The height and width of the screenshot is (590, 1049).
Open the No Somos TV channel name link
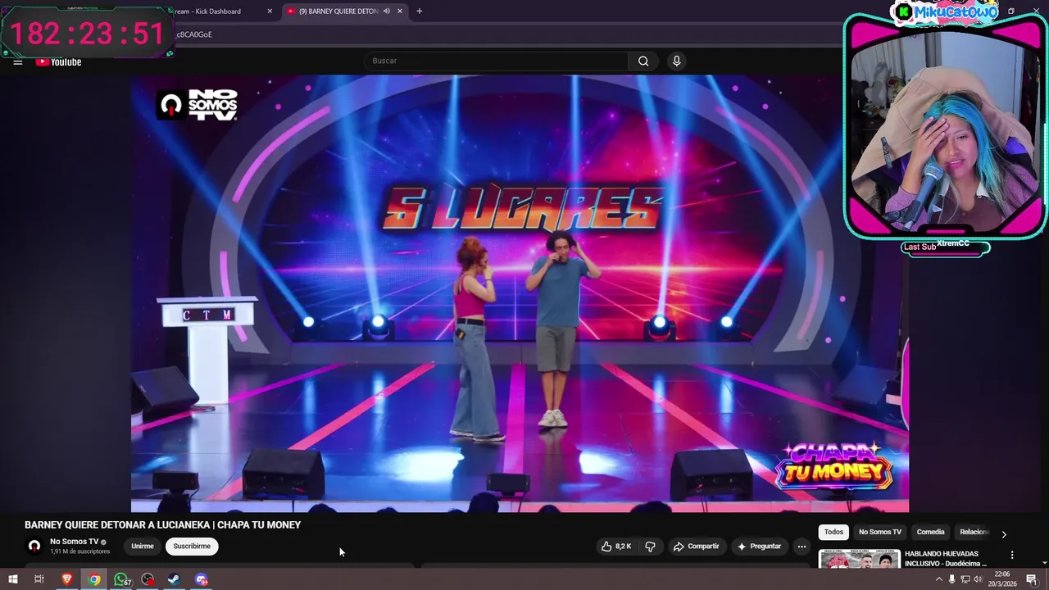pyautogui.click(x=74, y=542)
